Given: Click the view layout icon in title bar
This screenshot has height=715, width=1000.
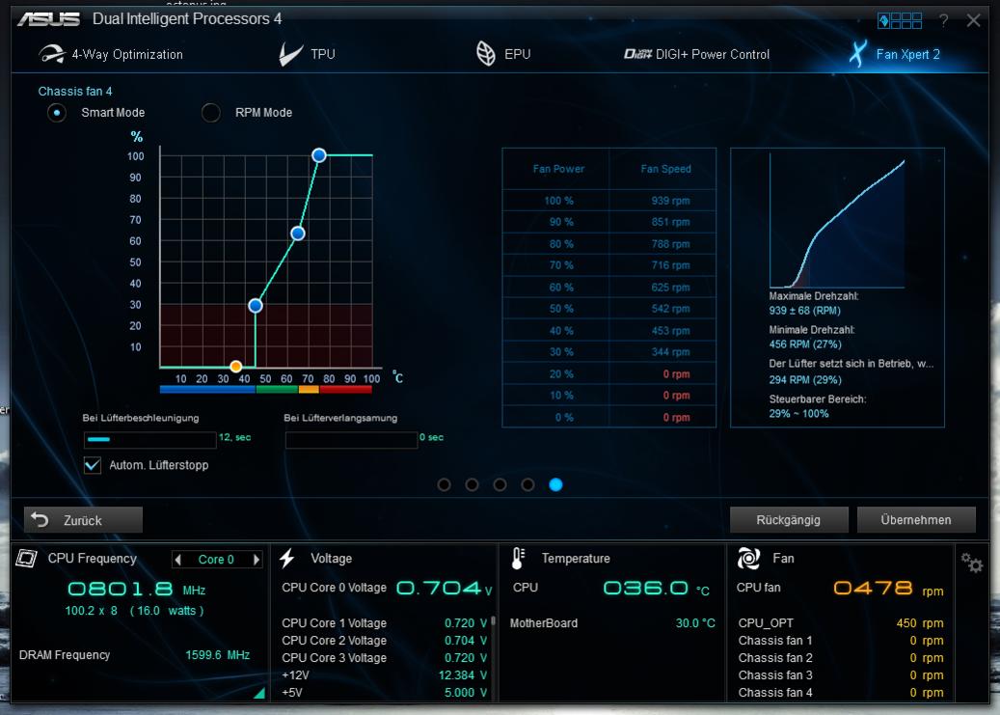Looking at the screenshot, I should (900, 21).
